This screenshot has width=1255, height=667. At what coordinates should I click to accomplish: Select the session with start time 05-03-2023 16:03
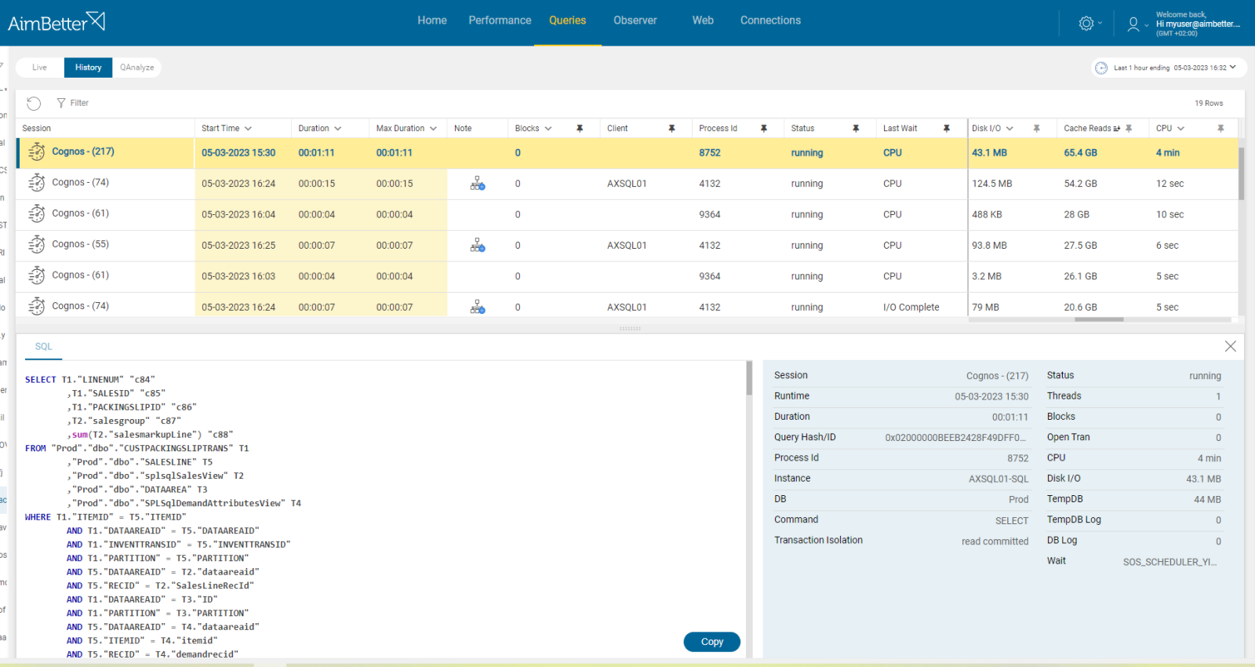coord(627,276)
